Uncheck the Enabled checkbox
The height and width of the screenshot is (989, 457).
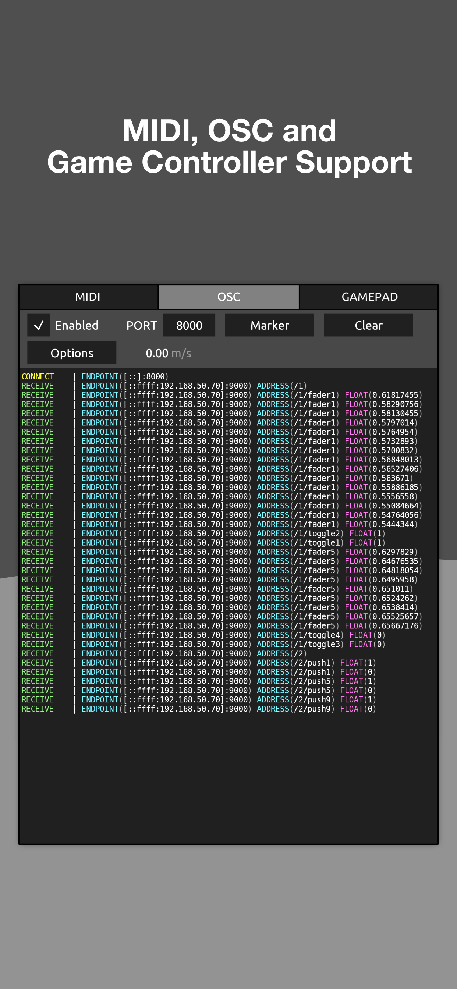coord(38,325)
